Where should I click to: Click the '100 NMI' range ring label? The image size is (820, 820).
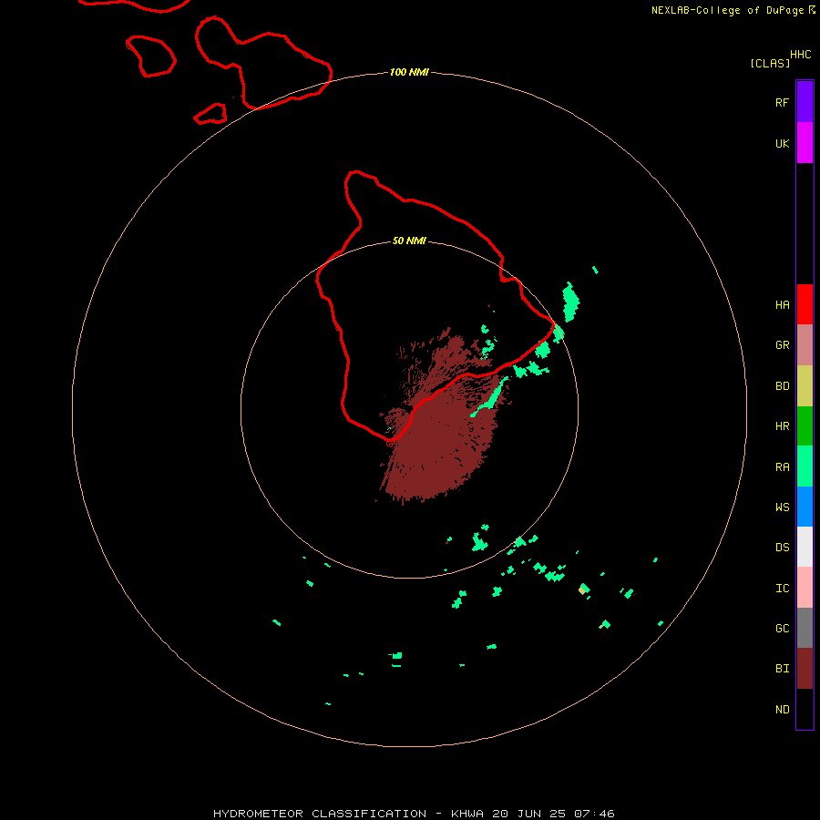[x=409, y=72]
